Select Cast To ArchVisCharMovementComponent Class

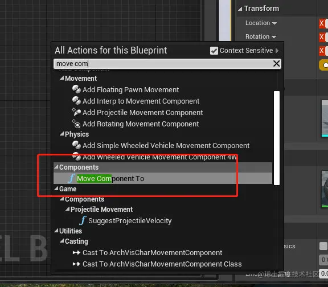[162, 264]
